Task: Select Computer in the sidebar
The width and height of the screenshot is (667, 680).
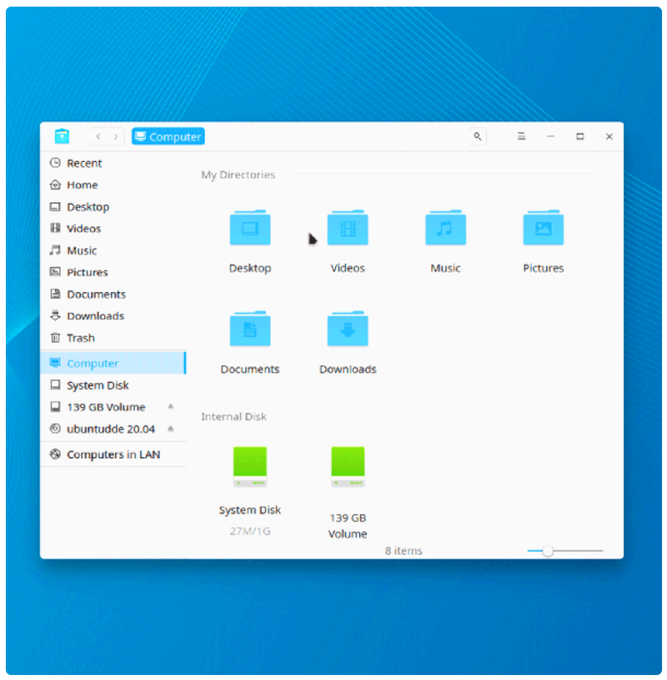Action: click(x=113, y=363)
